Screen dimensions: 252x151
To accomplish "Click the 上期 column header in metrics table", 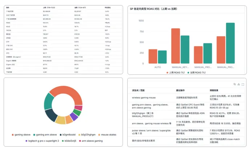I will pos(49,8).
